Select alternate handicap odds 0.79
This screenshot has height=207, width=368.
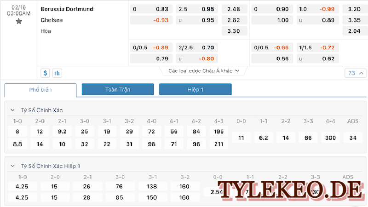(151, 59)
